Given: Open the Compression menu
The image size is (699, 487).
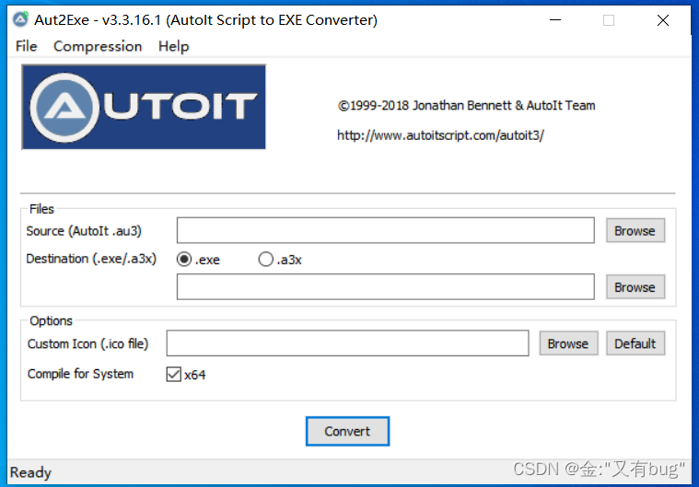Looking at the screenshot, I should pos(98,46).
